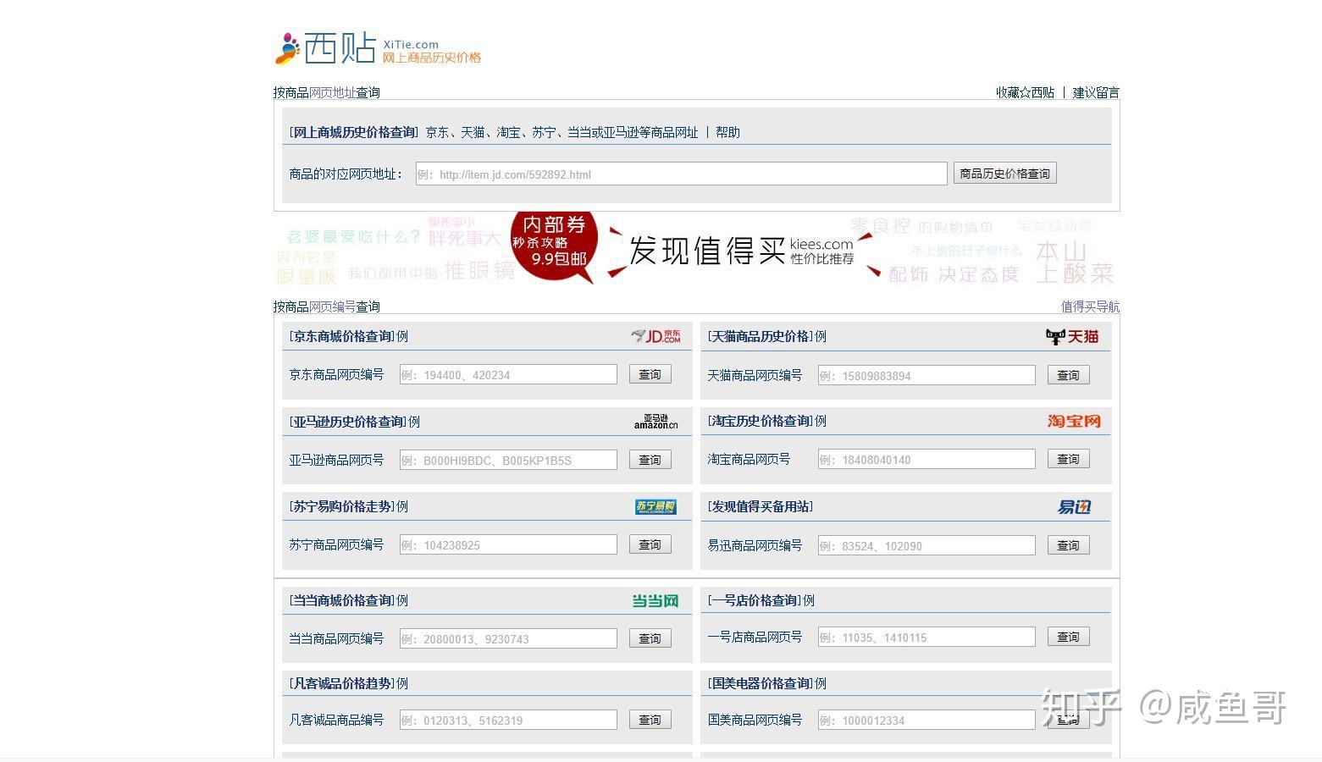The height and width of the screenshot is (762, 1322).
Task: Open the 国美电器价格查询 heading link
Action: click(761, 683)
